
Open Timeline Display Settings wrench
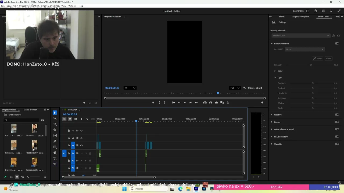point(87,119)
